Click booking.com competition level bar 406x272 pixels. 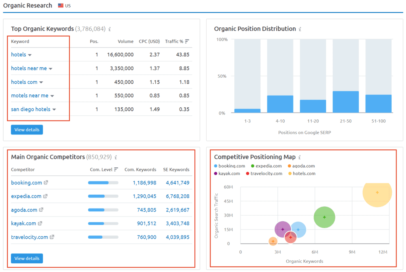[x=103, y=183]
